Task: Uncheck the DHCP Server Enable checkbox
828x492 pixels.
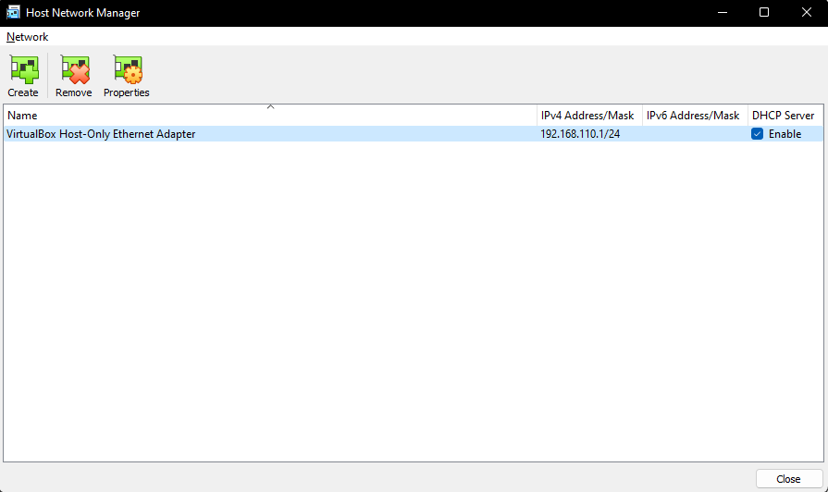Action: 758,133
